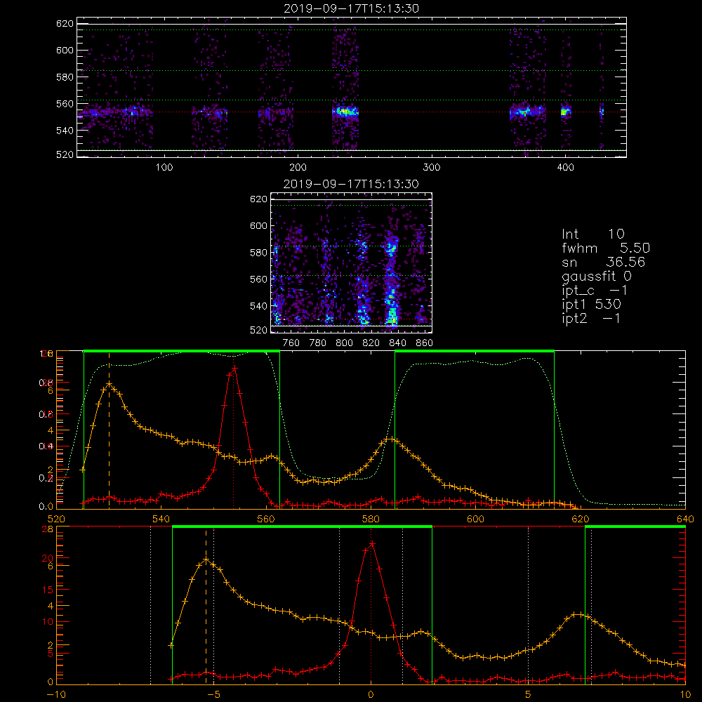702x702 pixels.
Task: Select the 'ipt_c -1' parameter text
Action: click(595, 291)
